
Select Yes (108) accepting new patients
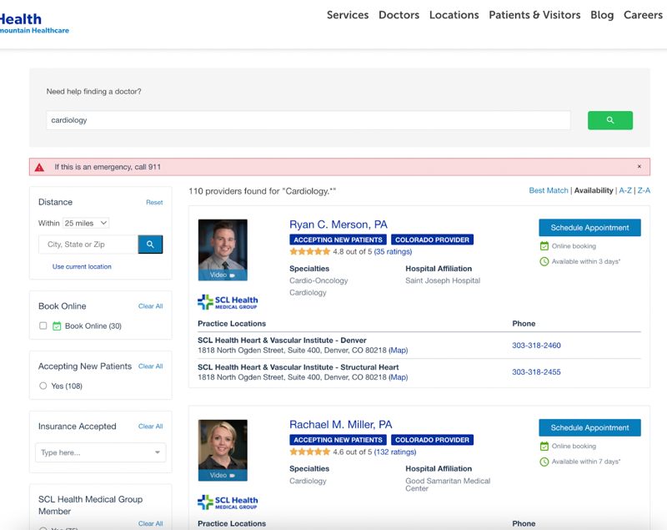tap(43, 386)
